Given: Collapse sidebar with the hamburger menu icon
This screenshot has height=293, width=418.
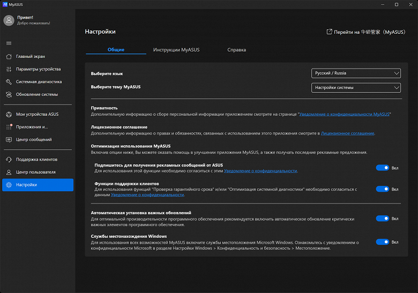Looking at the screenshot, I should click(x=9, y=43).
